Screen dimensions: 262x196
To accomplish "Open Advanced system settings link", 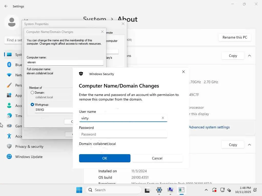I will point(209,127).
